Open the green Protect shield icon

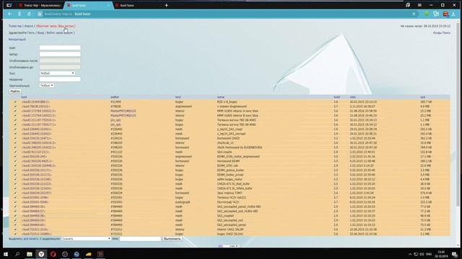(427, 14)
